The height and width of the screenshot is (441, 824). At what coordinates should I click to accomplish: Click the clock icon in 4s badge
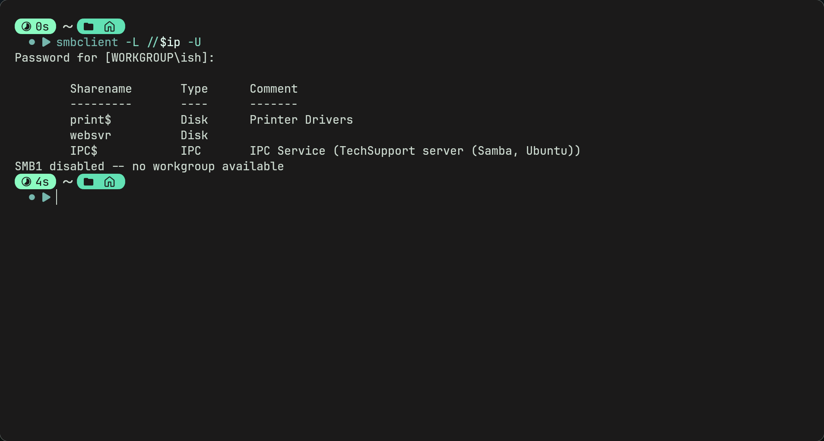pos(26,182)
